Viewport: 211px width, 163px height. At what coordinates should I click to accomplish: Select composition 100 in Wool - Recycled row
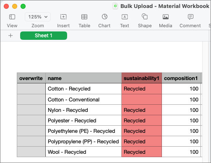tap(181, 152)
